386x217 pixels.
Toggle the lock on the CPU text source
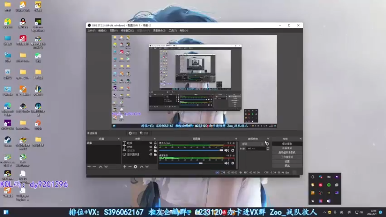[155, 147]
